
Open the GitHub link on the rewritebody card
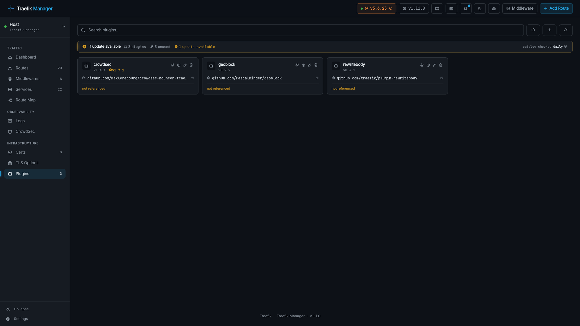[422, 65]
